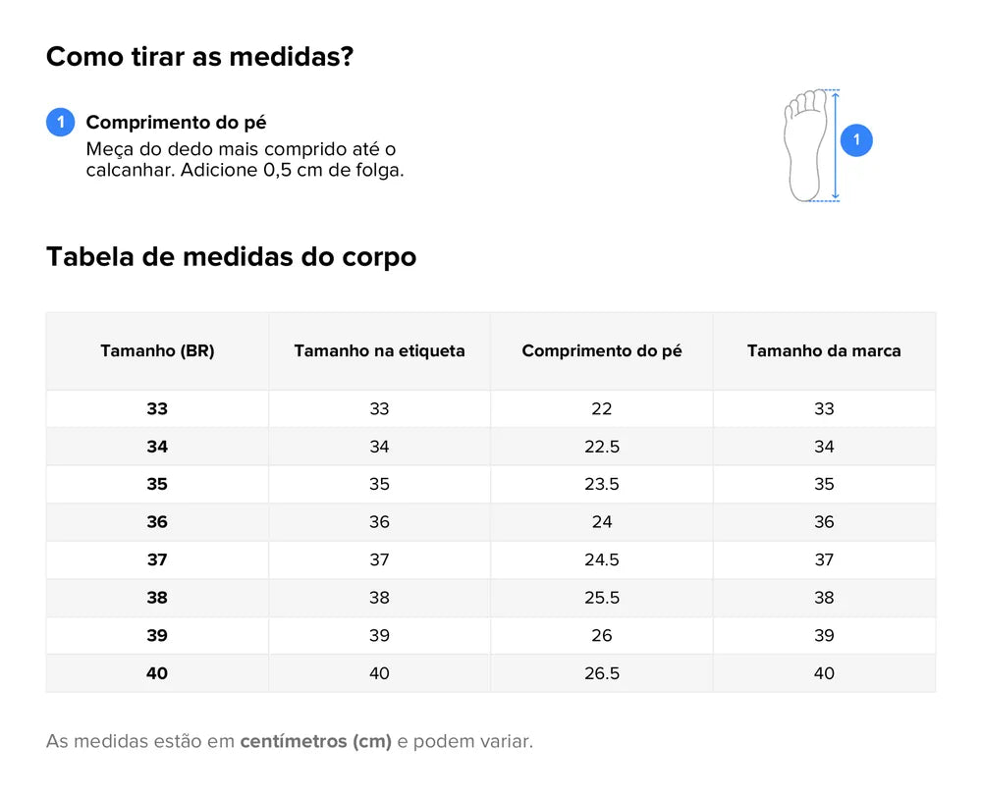Click the blue 1 badge beside the foot diagram
This screenshot has width=982, height=797.
pyautogui.click(x=856, y=140)
